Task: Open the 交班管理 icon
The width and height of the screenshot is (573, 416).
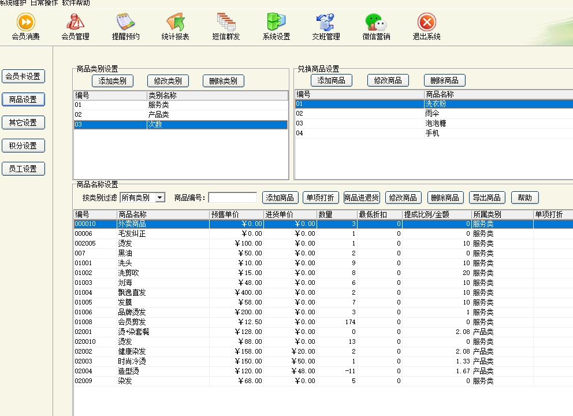Action: (x=326, y=23)
